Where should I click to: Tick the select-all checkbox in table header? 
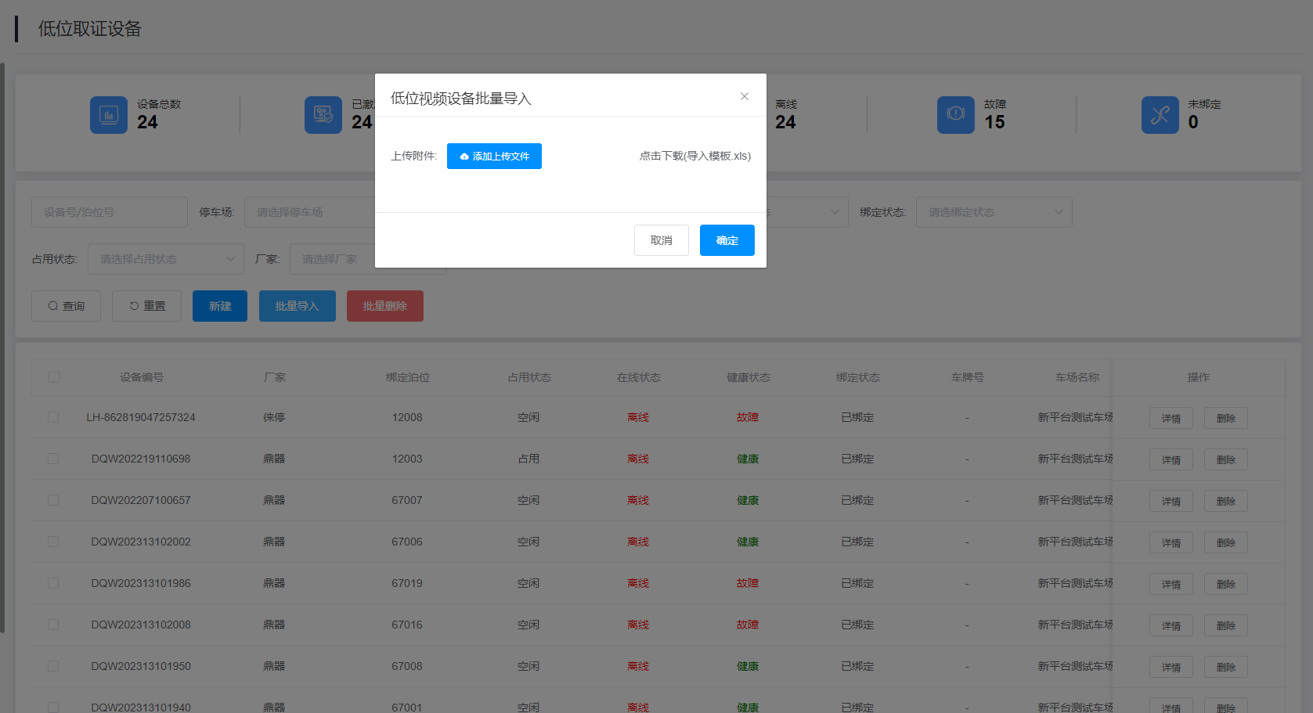pyautogui.click(x=54, y=377)
